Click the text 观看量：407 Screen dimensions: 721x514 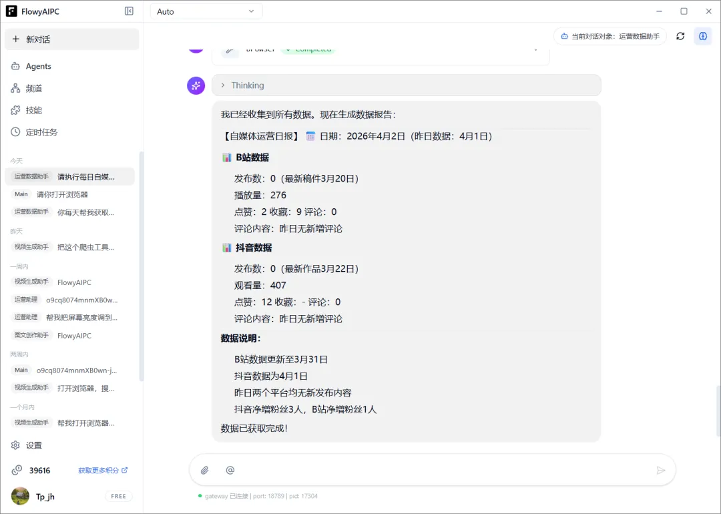coord(260,286)
